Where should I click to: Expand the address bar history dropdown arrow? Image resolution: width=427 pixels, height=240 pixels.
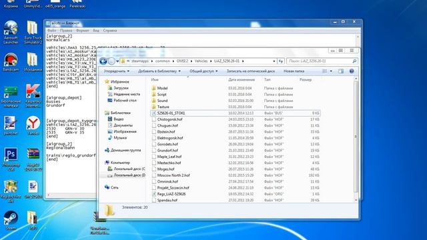point(274,61)
